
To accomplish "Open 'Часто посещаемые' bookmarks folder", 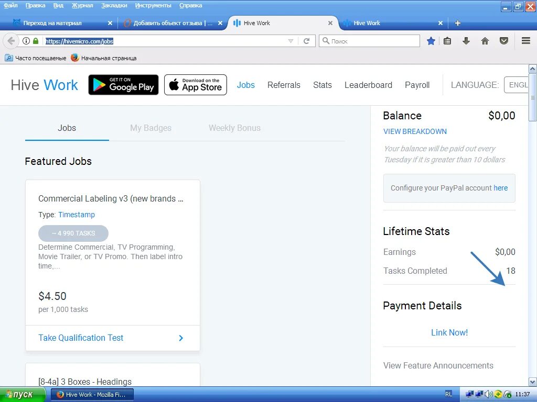I will 36,58.
